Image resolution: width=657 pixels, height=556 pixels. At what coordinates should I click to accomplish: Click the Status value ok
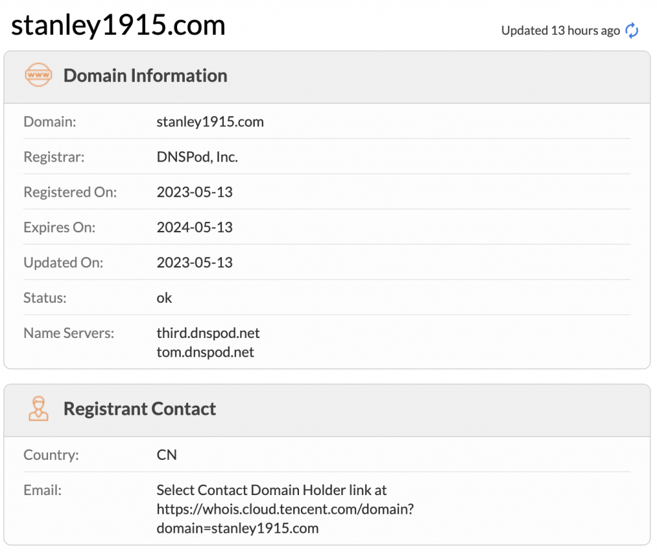pos(164,298)
